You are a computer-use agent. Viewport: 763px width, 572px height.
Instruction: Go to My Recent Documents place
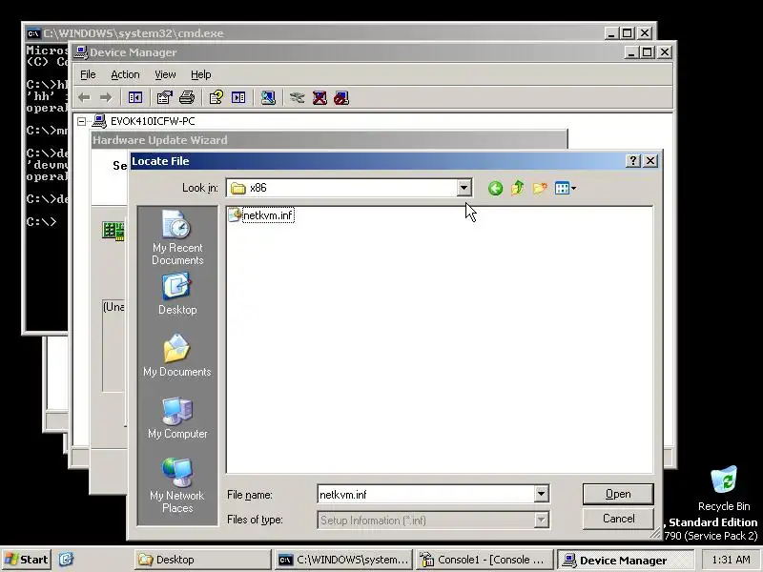tap(177, 237)
